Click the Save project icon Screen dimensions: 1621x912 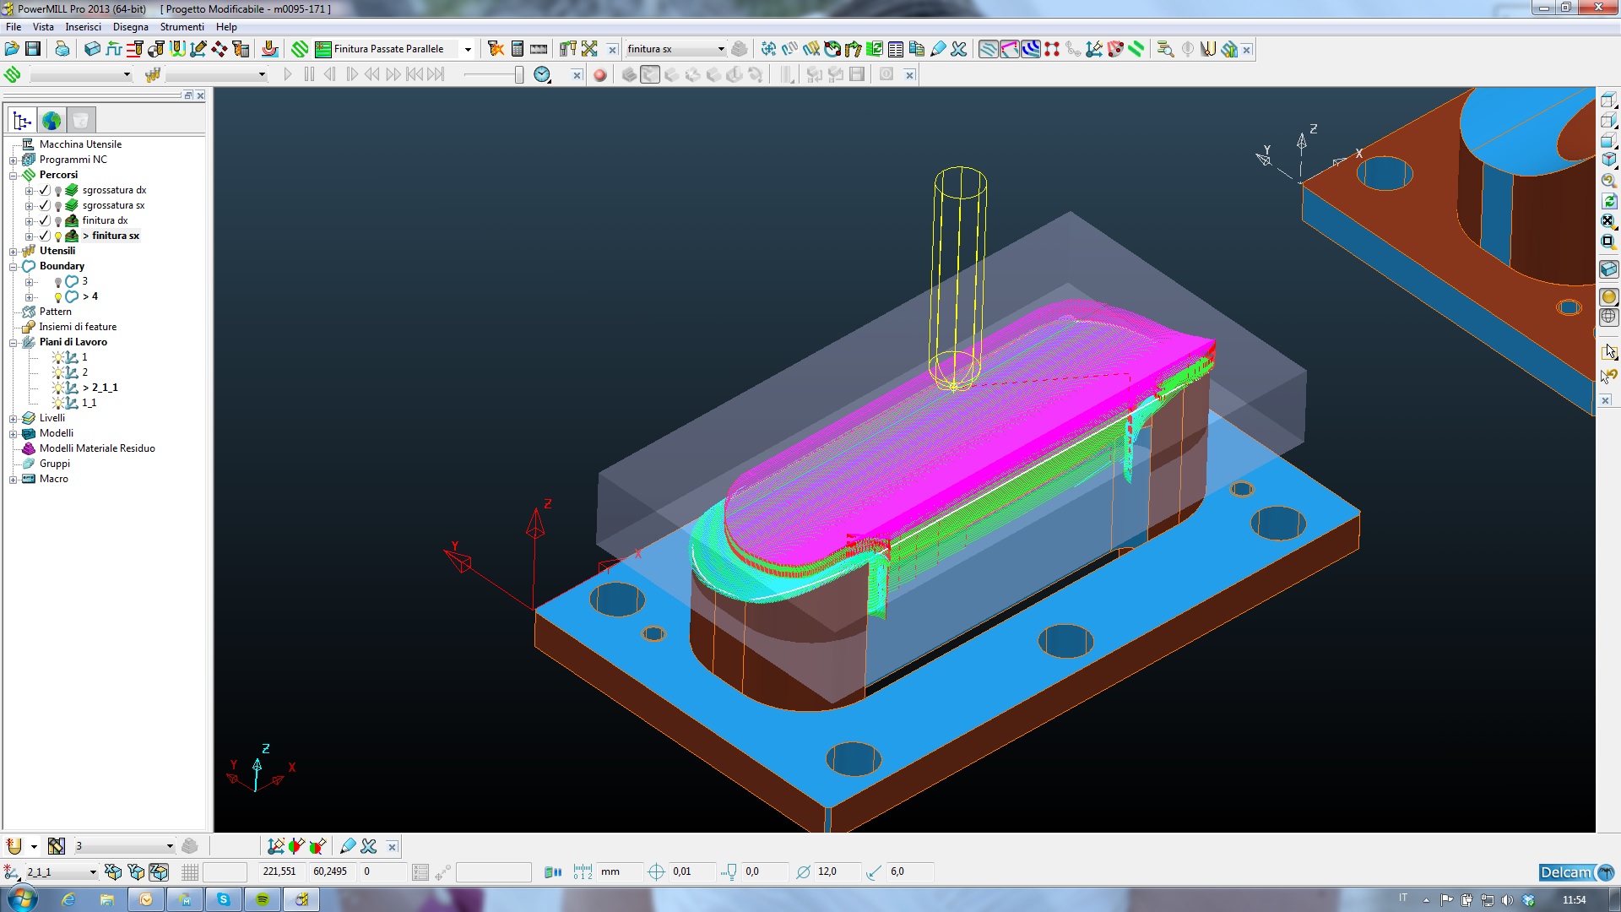[x=33, y=49]
